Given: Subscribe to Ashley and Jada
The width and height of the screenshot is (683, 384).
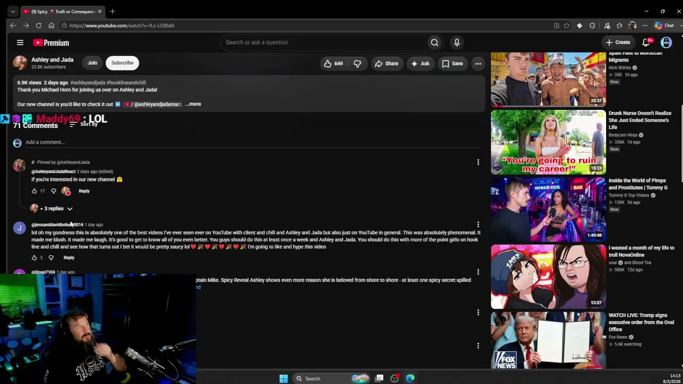Looking at the screenshot, I should point(122,63).
